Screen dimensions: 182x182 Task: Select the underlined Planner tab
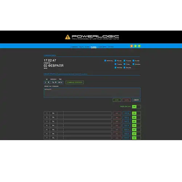point(94,47)
